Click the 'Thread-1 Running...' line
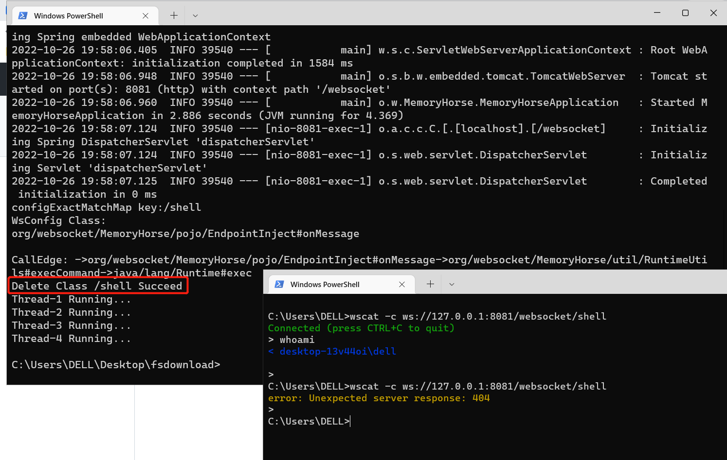 [72, 299]
